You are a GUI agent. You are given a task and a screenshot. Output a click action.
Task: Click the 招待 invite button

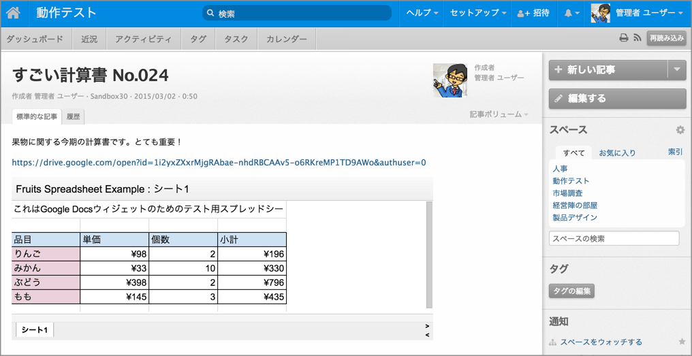tap(533, 13)
